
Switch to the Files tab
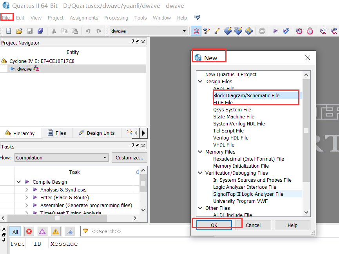[x=57, y=133]
